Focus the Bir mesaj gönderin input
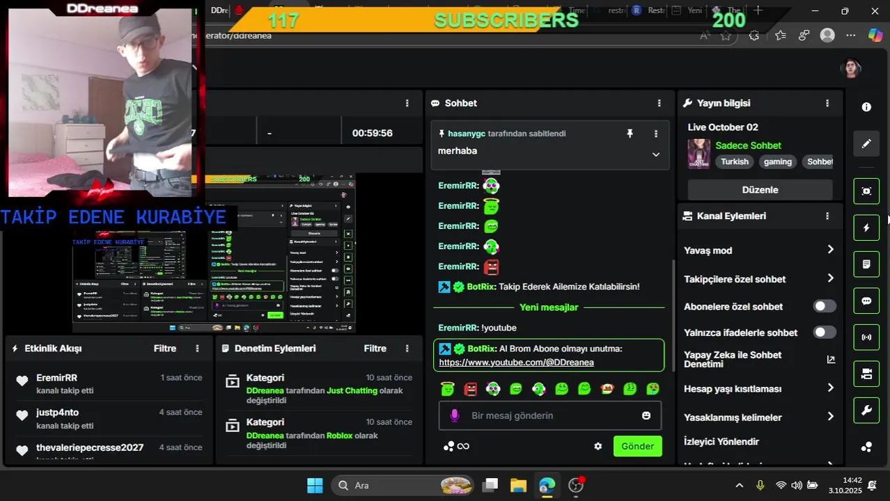The image size is (890, 501). pos(549,415)
